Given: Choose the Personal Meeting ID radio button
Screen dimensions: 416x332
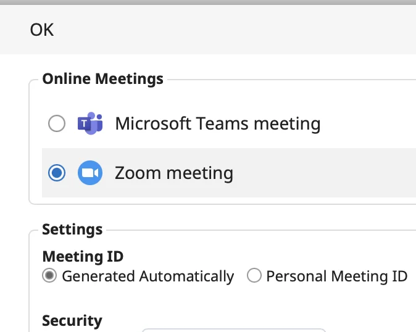Looking at the screenshot, I should (254, 275).
